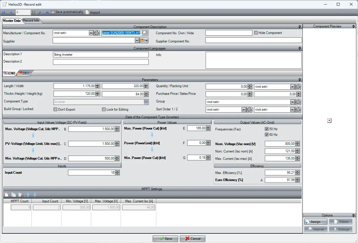The width and height of the screenshot is (358, 243).
Task: Expand the Group dropdown list
Action: pyautogui.click(x=292, y=102)
